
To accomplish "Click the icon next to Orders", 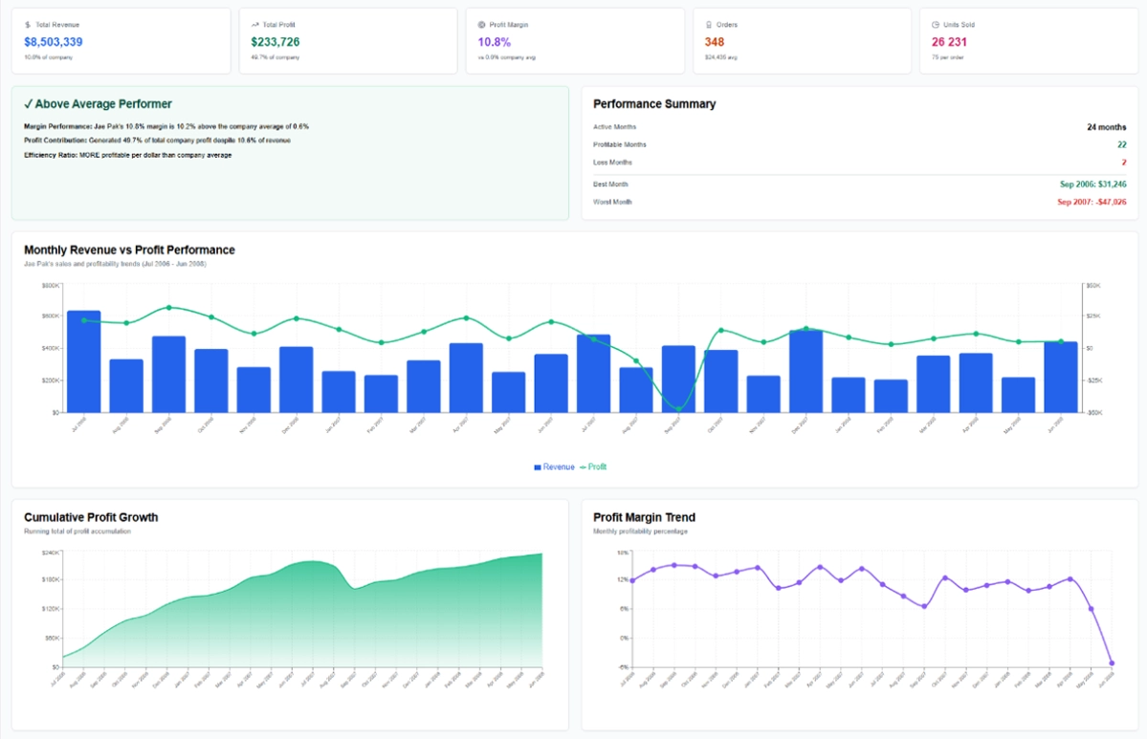I will click(x=708, y=25).
